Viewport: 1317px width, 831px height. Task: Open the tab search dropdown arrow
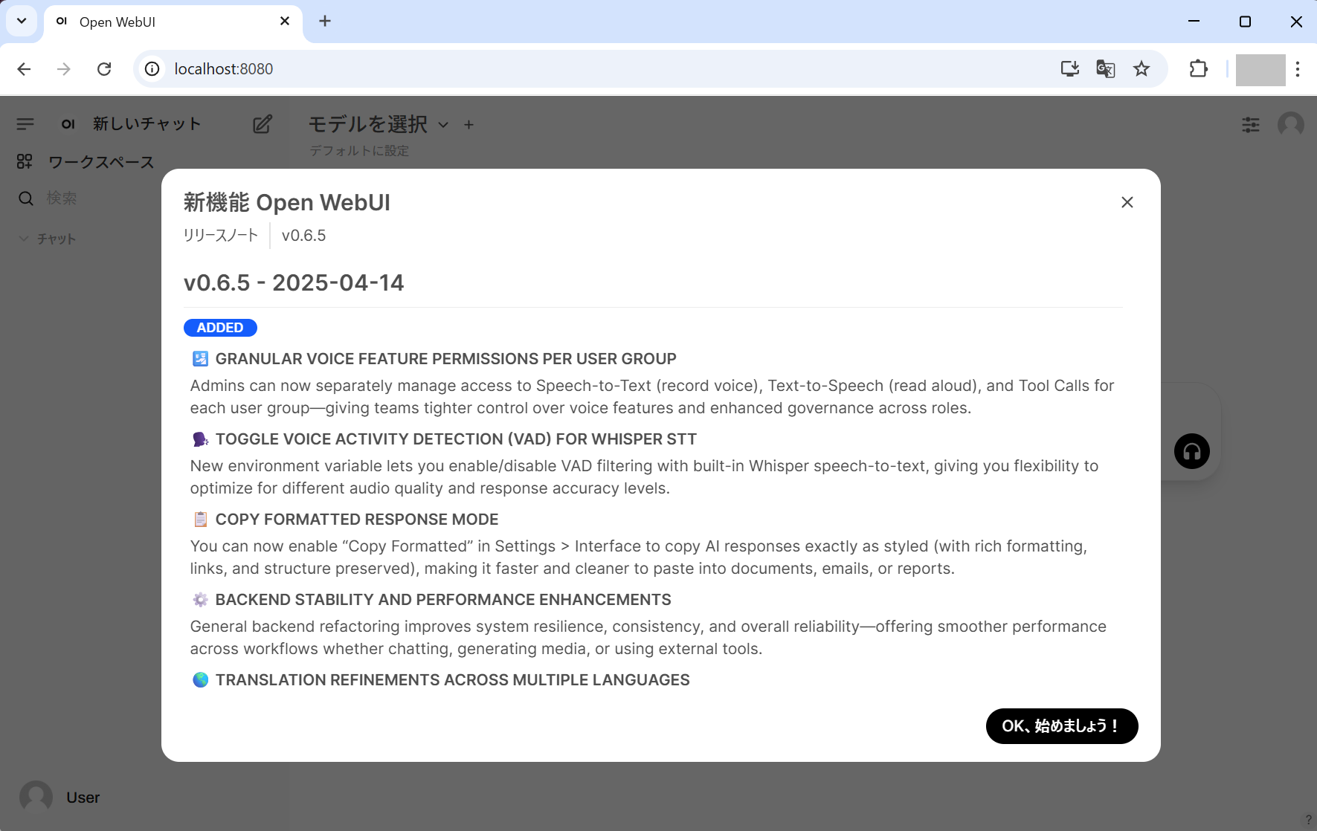[x=22, y=22]
